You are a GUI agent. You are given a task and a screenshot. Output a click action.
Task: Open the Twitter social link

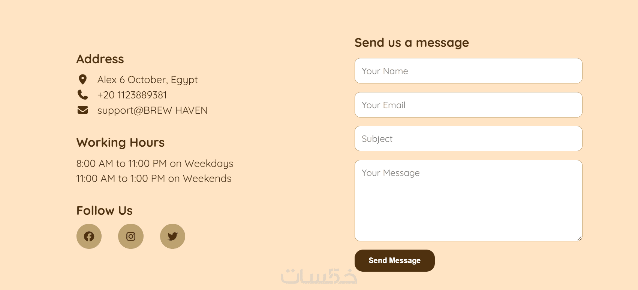pyautogui.click(x=172, y=236)
